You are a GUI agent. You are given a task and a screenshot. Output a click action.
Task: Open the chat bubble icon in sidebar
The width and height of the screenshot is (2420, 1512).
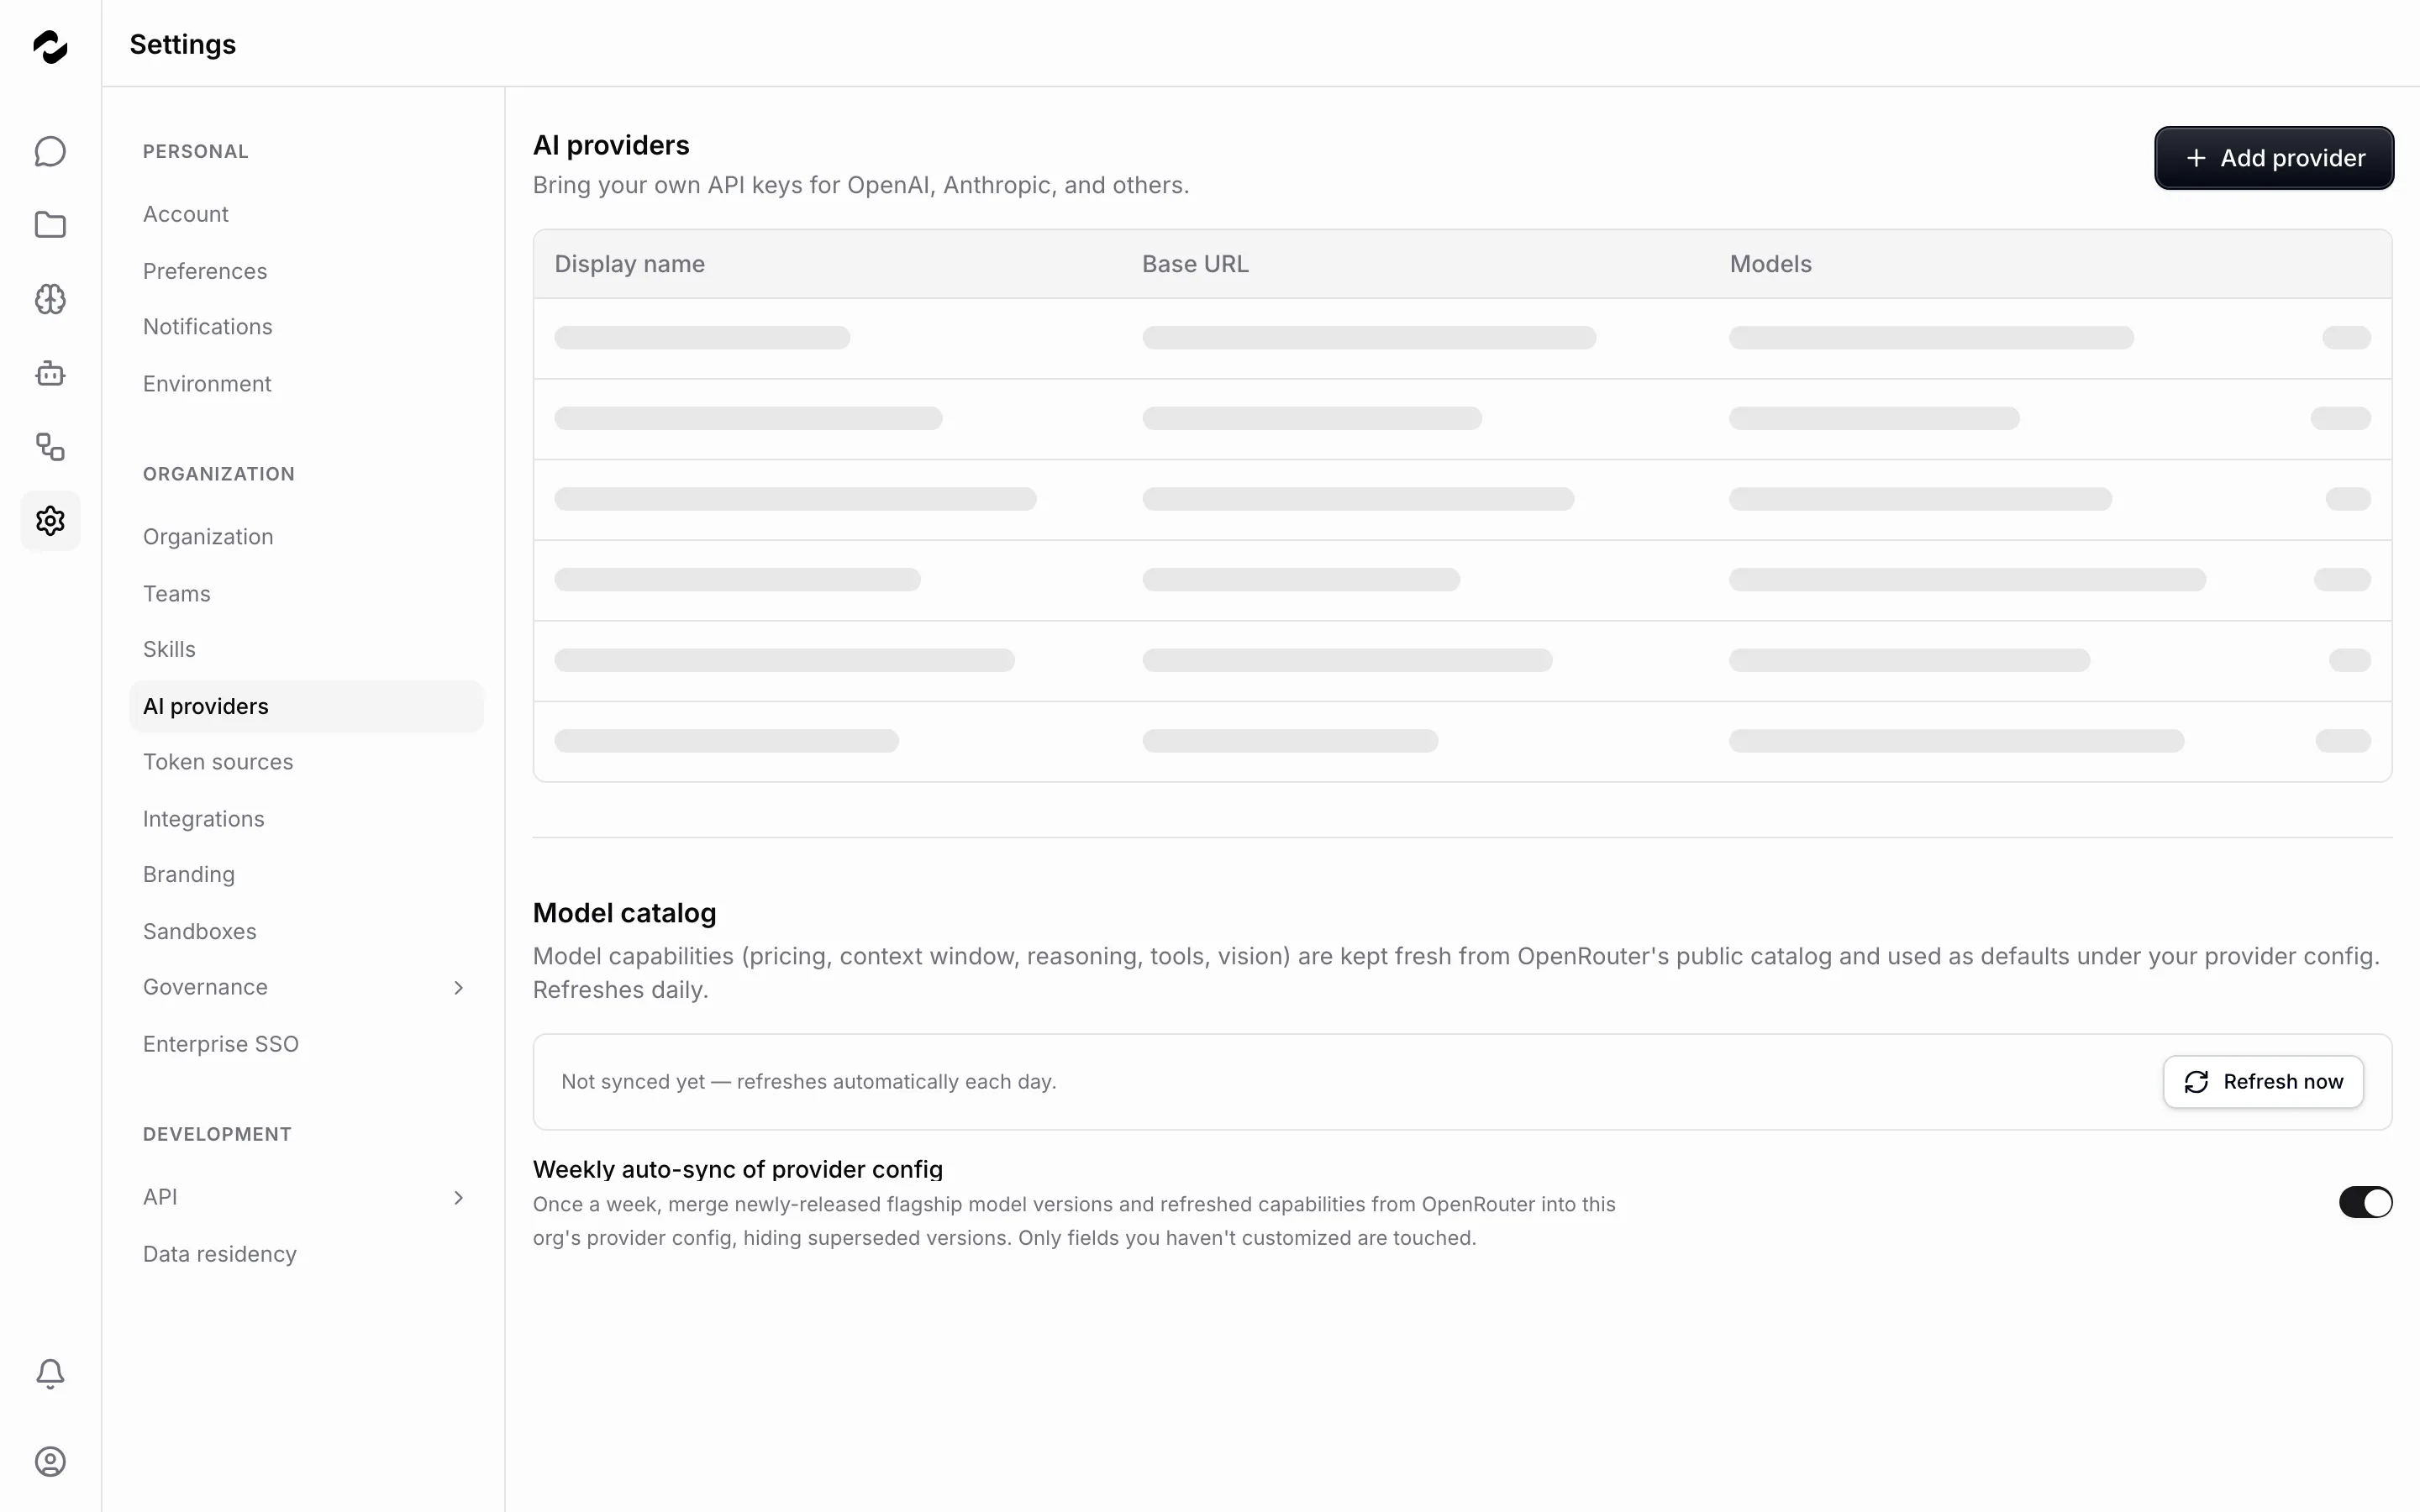tap(50, 151)
